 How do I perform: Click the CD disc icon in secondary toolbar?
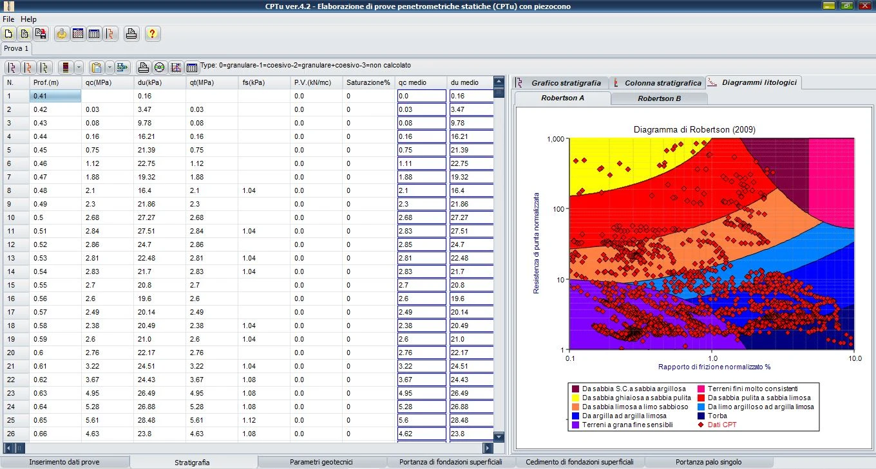160,67
